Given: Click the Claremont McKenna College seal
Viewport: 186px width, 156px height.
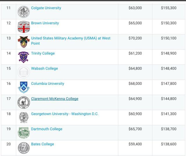Looking at the screenshot, I should (x=24, y=102).
